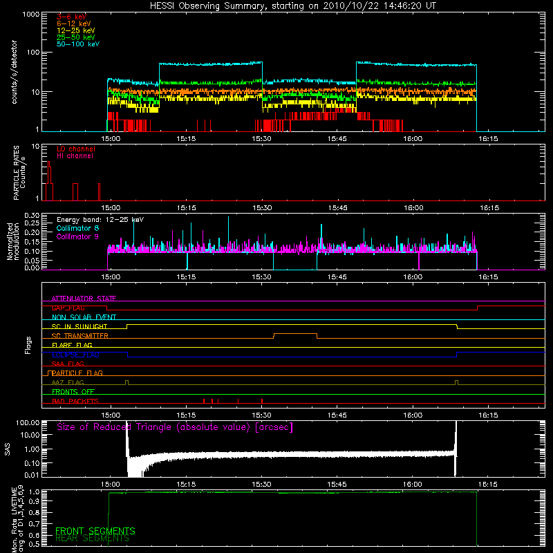Click the FRONT SEGMENTS legend entry
Image resolution: width=553 pixels, height=553 pixels.
tap(95, 531)
